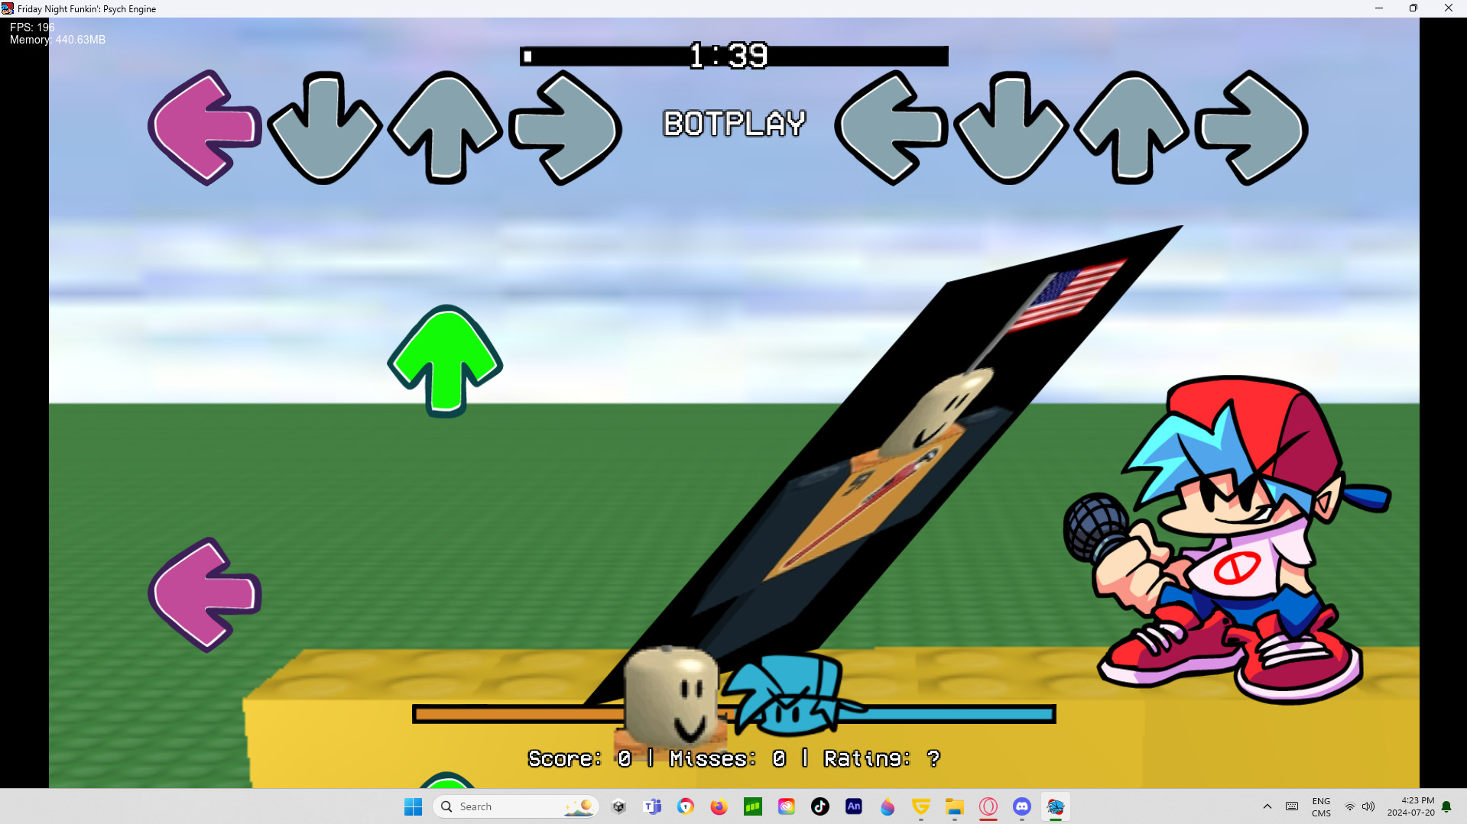Click the Memory usage text
1467x824 pixels.
coord(57,40)
